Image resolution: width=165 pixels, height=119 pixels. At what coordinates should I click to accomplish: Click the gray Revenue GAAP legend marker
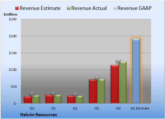pyautogui.click(x=115, y=8)
